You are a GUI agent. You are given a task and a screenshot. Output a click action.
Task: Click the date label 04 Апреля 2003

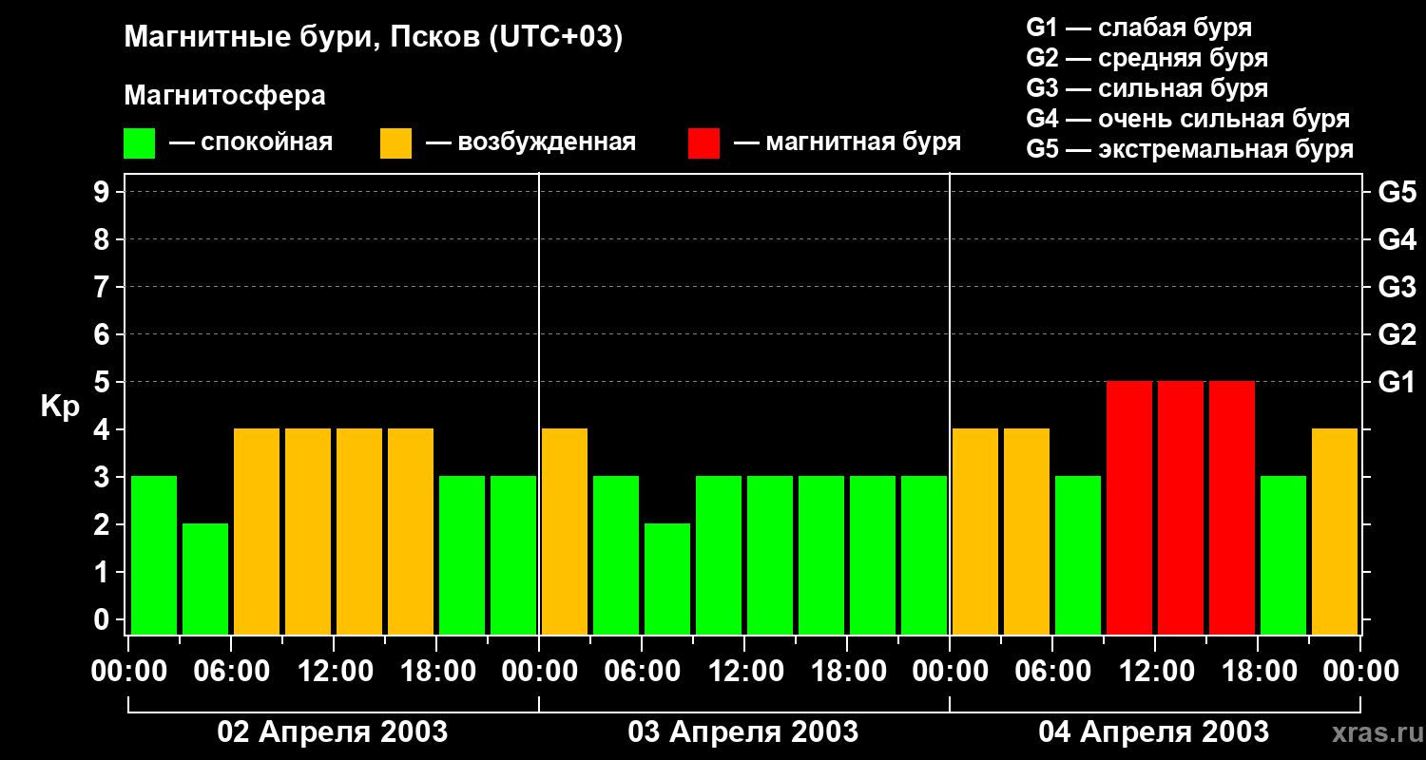pyautogui.click(x=1154, y=731)
